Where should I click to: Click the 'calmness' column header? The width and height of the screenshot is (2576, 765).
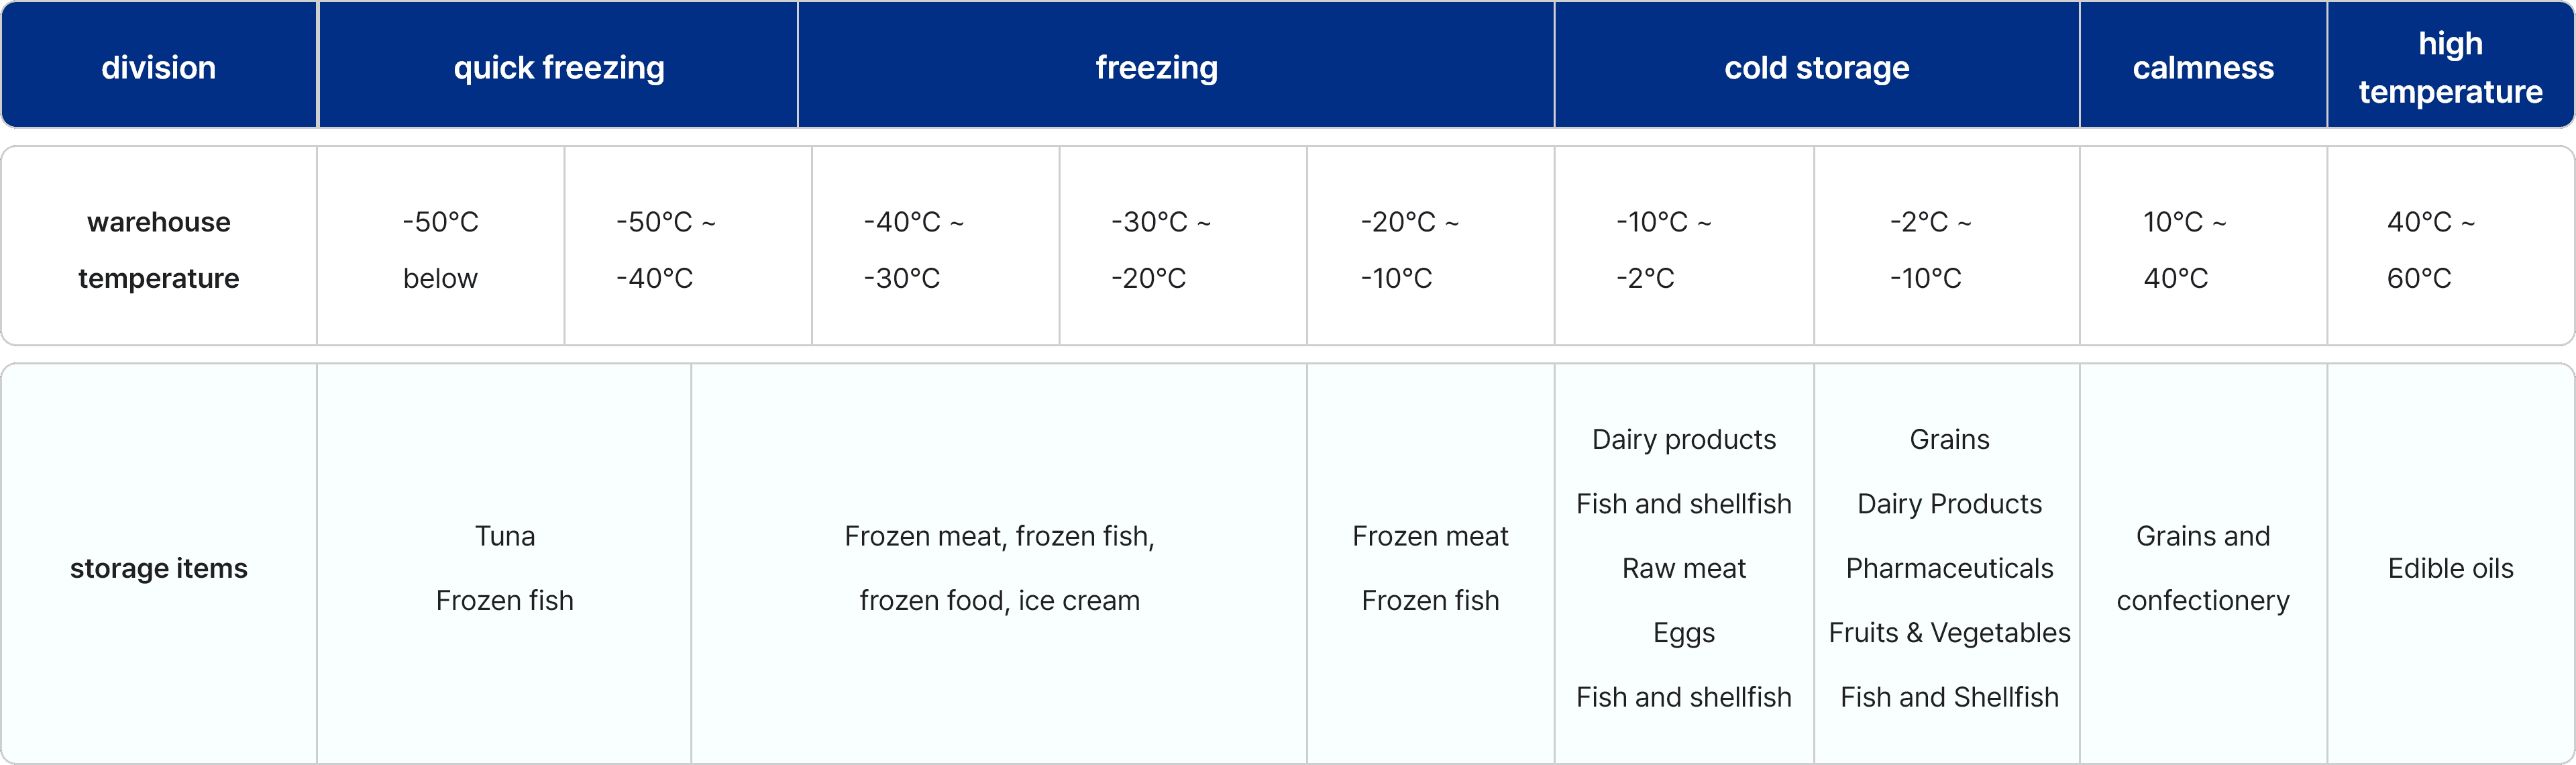pos(2203,67)
